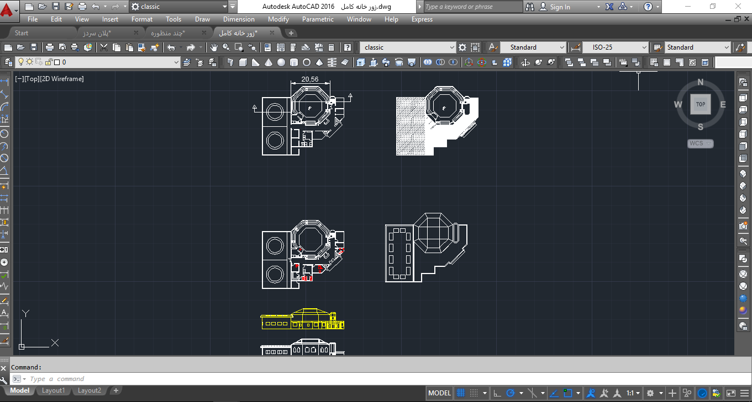This screenshot has width=752, height=402.
Task: Open the Draw menu
Action: coord(202,19)
